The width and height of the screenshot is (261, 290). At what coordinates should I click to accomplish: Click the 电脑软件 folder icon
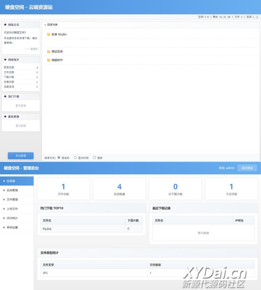click(x=49, y=60)
